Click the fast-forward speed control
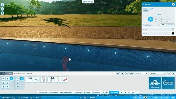 [150, 98]
